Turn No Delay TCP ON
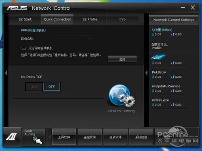The image size is (202, 151). pyautogui.click(x=34, y=87)
